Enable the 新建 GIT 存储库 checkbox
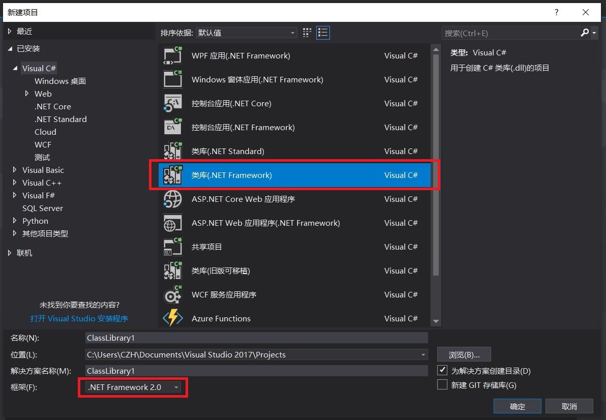 click(442, 385)
